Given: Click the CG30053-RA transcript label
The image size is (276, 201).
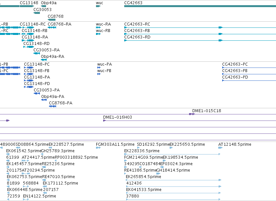Looking at the screenshot, I should click(47, 50).
